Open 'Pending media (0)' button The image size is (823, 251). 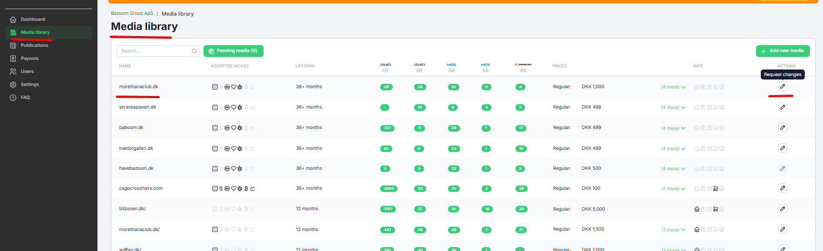[x=233, y=51]
